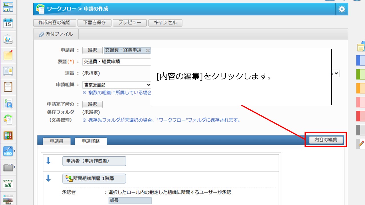The height and width of the screenshot is (205, 365).
Task: Open the dropdown on the right of 連番 row
Action: pos(336,73)
